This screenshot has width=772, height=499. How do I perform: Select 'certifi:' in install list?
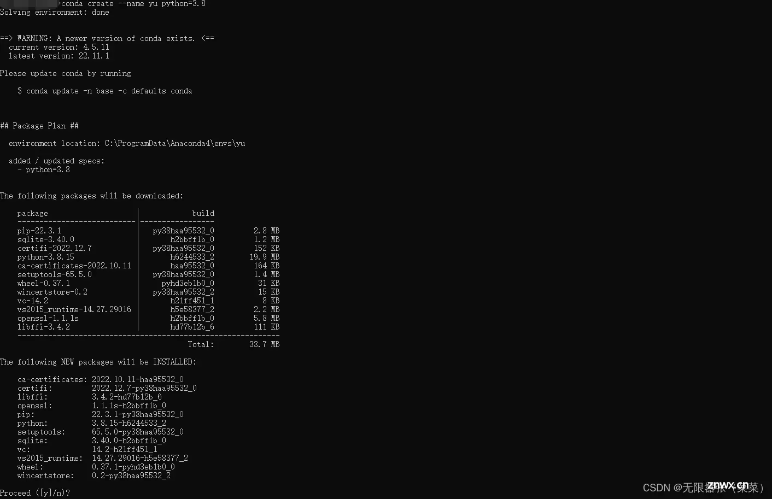(x=35, y=388)
